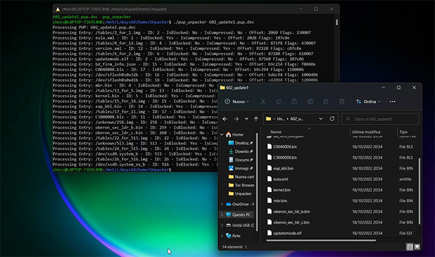The width and height of the screenshot is (435, 257).
Task: Go forward with the right arrow in Explorer
Action: pyautogui.click(x=236, y=119)
